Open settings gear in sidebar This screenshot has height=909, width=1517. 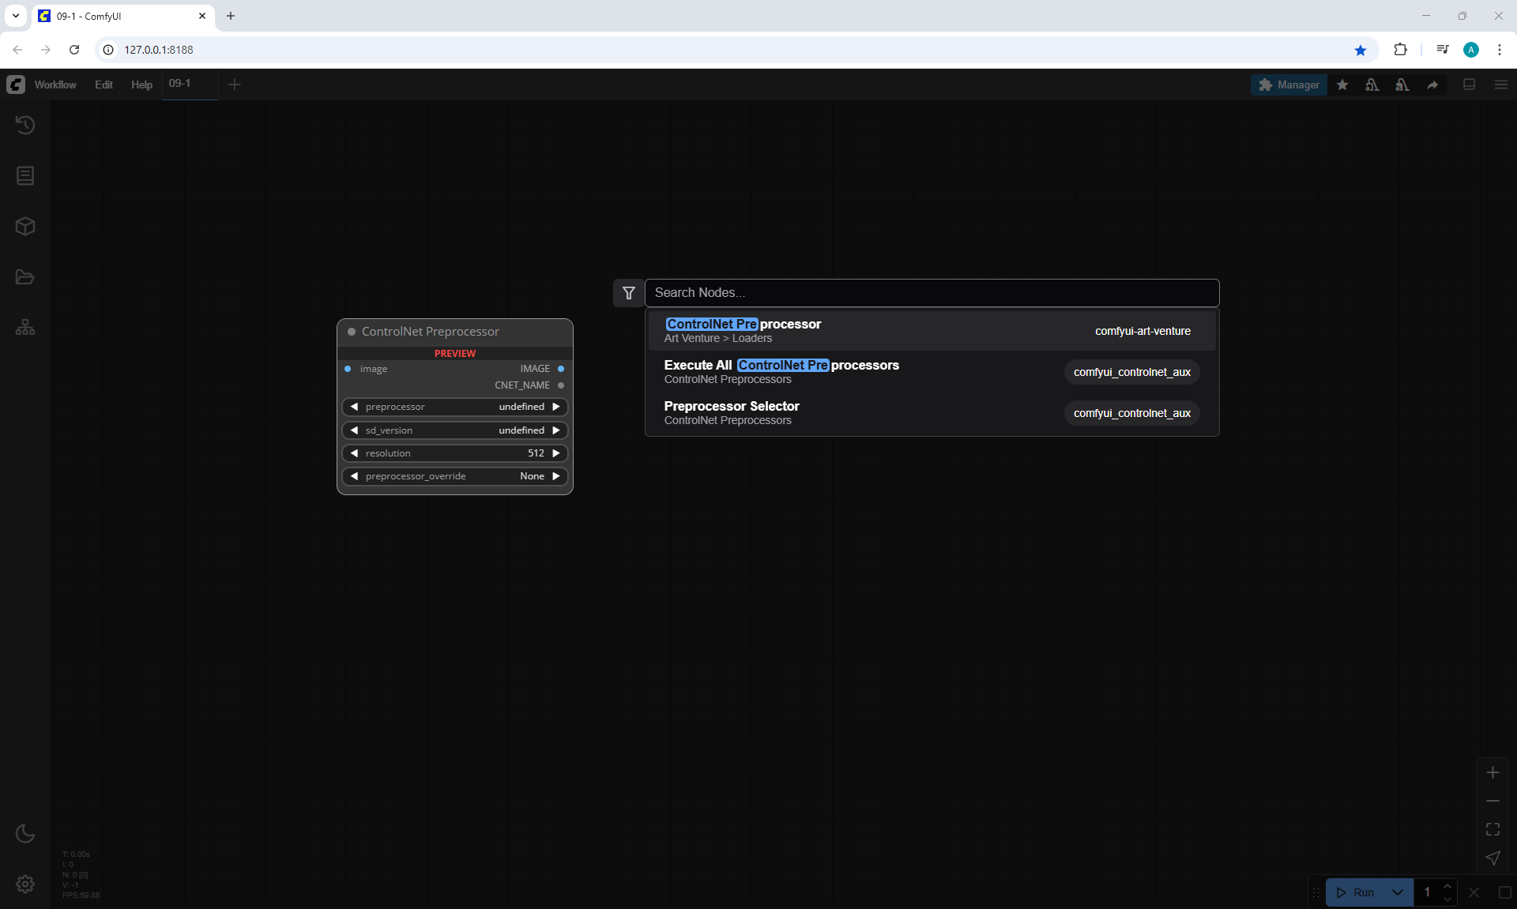click(25, 884)
